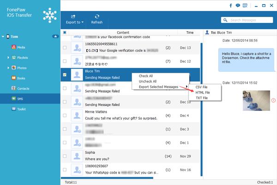The image size is (277, 185).
Task: Collapse the Tom device tree node
Action: click(3, 37)
